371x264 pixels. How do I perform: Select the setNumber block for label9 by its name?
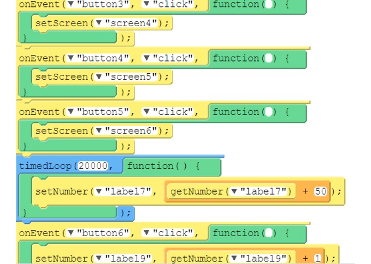61,259
